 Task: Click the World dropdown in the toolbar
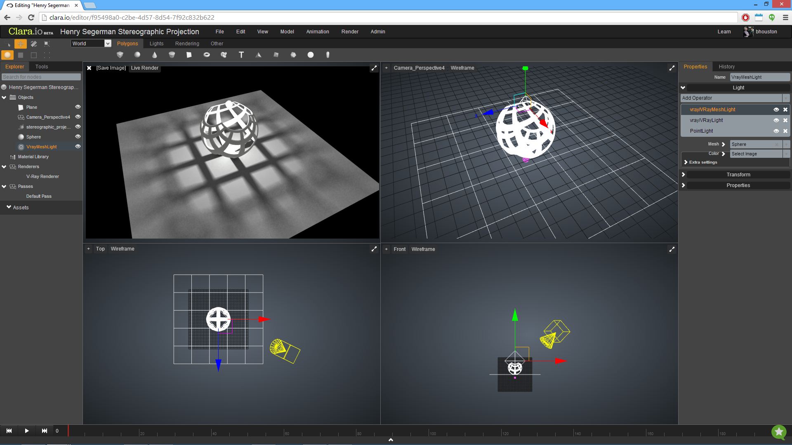[x=91, y=43]
